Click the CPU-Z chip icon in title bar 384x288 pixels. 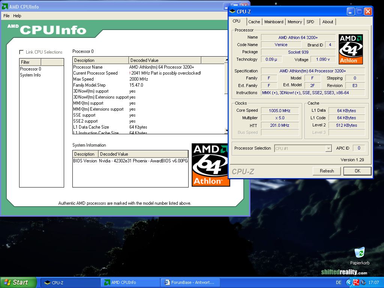point(232,12)
